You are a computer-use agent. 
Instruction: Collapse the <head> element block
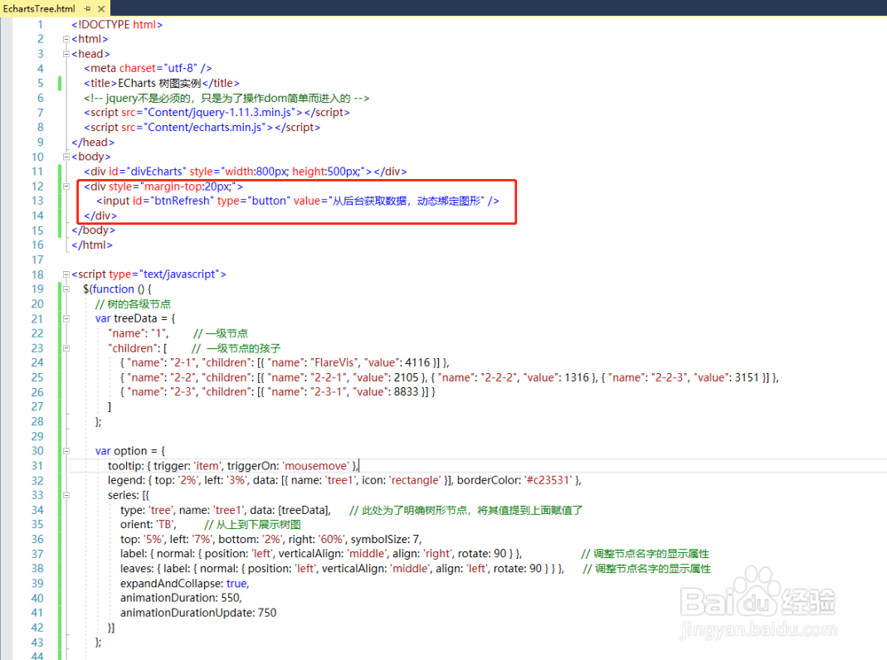(67, 54)
